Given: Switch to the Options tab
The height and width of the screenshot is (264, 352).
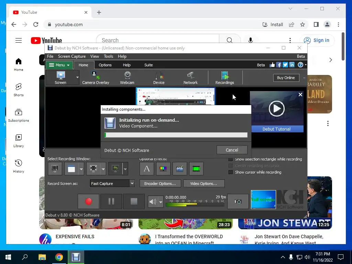Looking at the screenshot, I should coord(105,65).
